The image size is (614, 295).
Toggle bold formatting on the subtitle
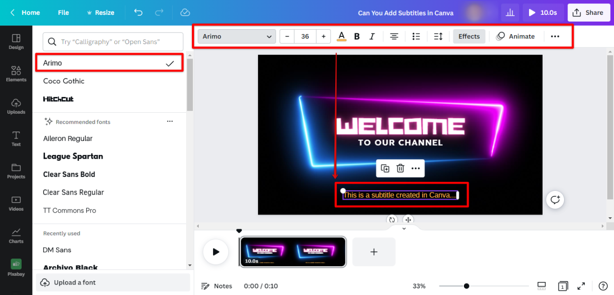(x=356, y=36)
